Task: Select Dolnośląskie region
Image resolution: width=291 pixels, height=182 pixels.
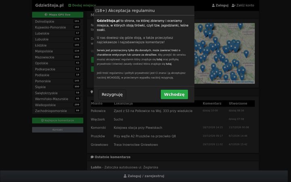Action: point(58,21)
